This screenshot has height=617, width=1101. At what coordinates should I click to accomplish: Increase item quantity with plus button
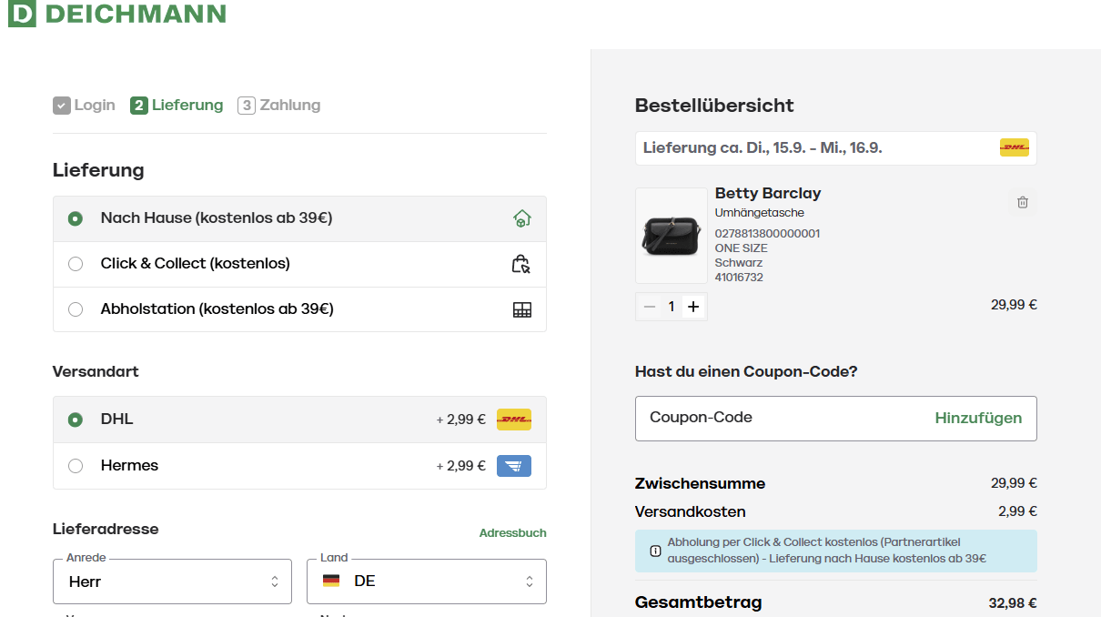click(693, 307)
